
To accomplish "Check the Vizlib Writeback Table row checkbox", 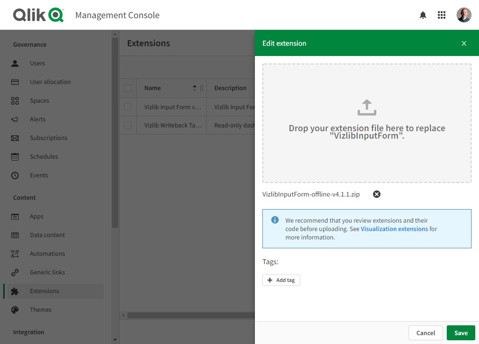I will coord(128,125).
